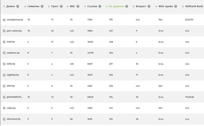The width and height of the screenshot is (204, 126).
Task: Open help icon next to Домен header
Action: click(x=18, y=6)
